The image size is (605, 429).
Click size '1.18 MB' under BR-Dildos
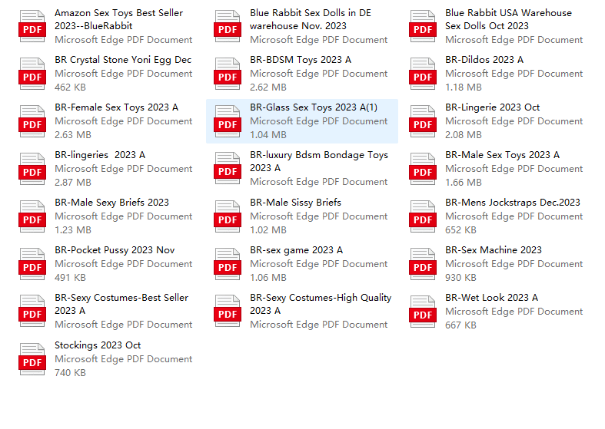[464, 87]
